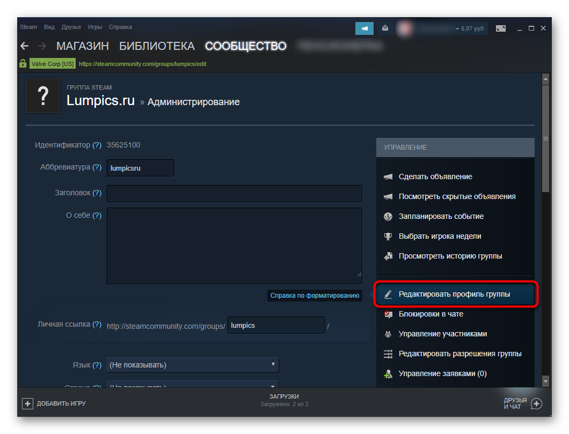This screenshot has width=569, height=434.
Task: Click megaphone icon beside Посмотреть скрытые объявления
Action: (388, 196)
